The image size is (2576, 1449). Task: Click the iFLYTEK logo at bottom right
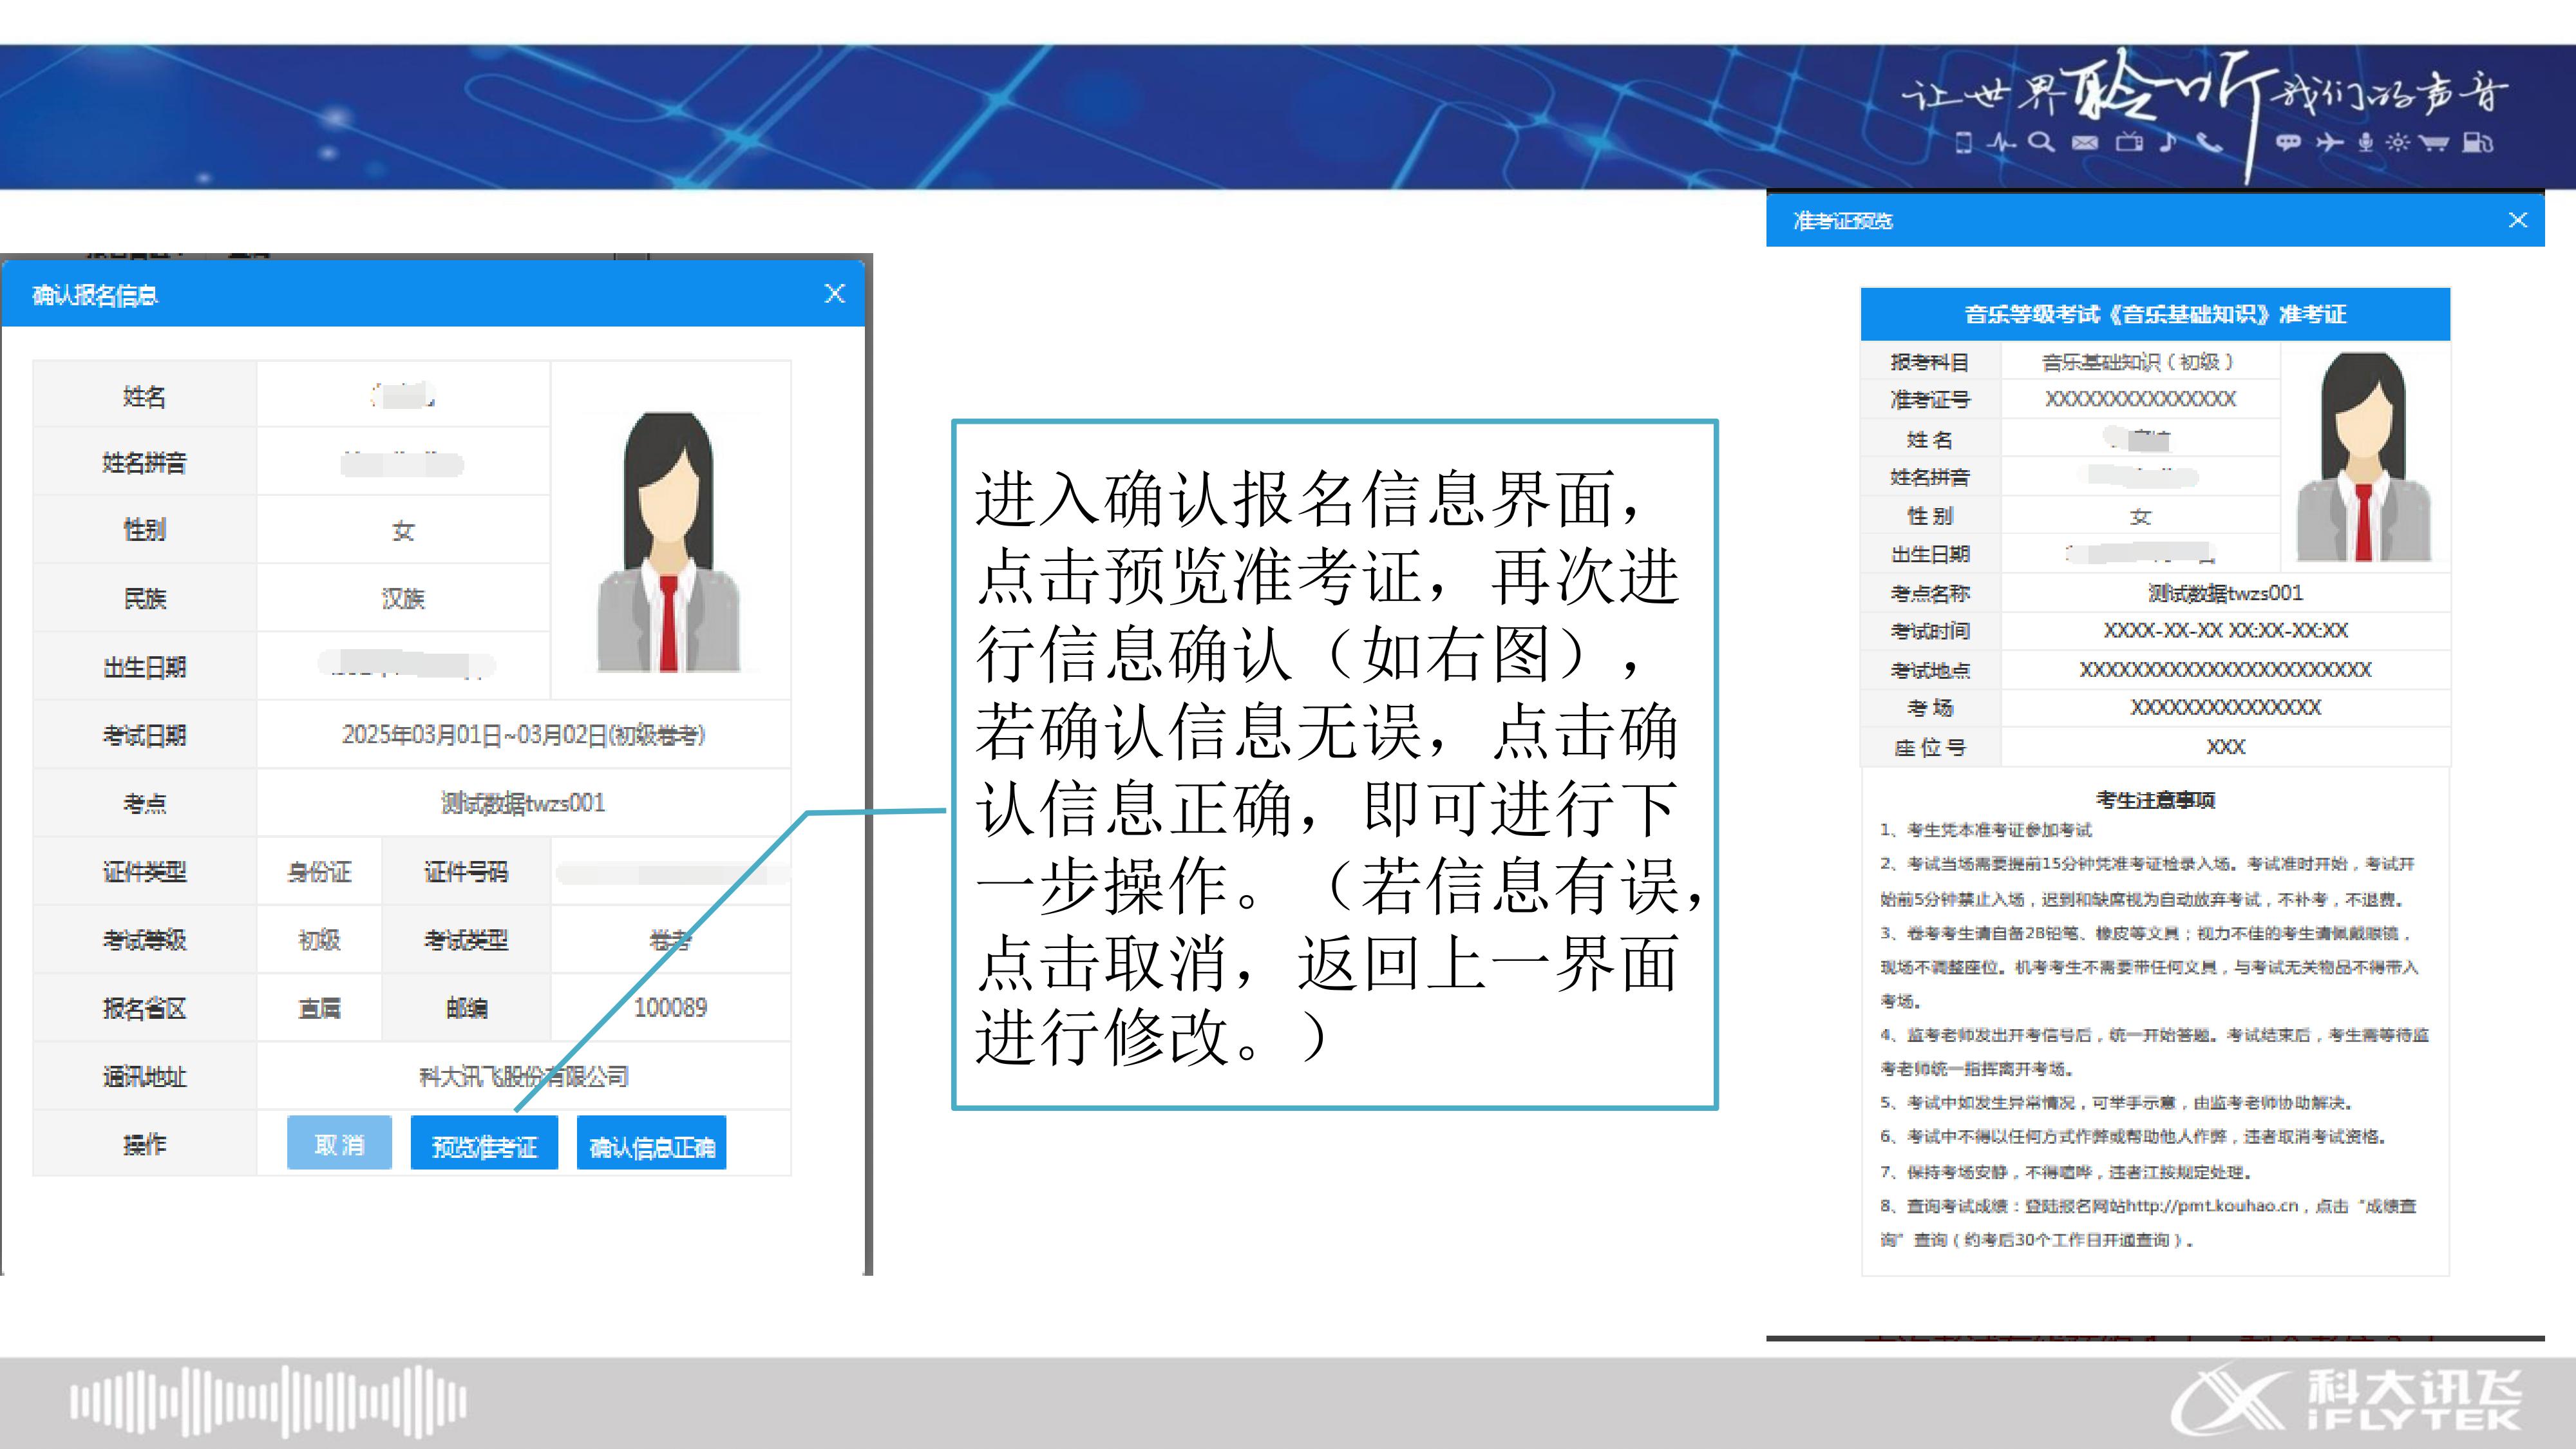[2346, 1400]
